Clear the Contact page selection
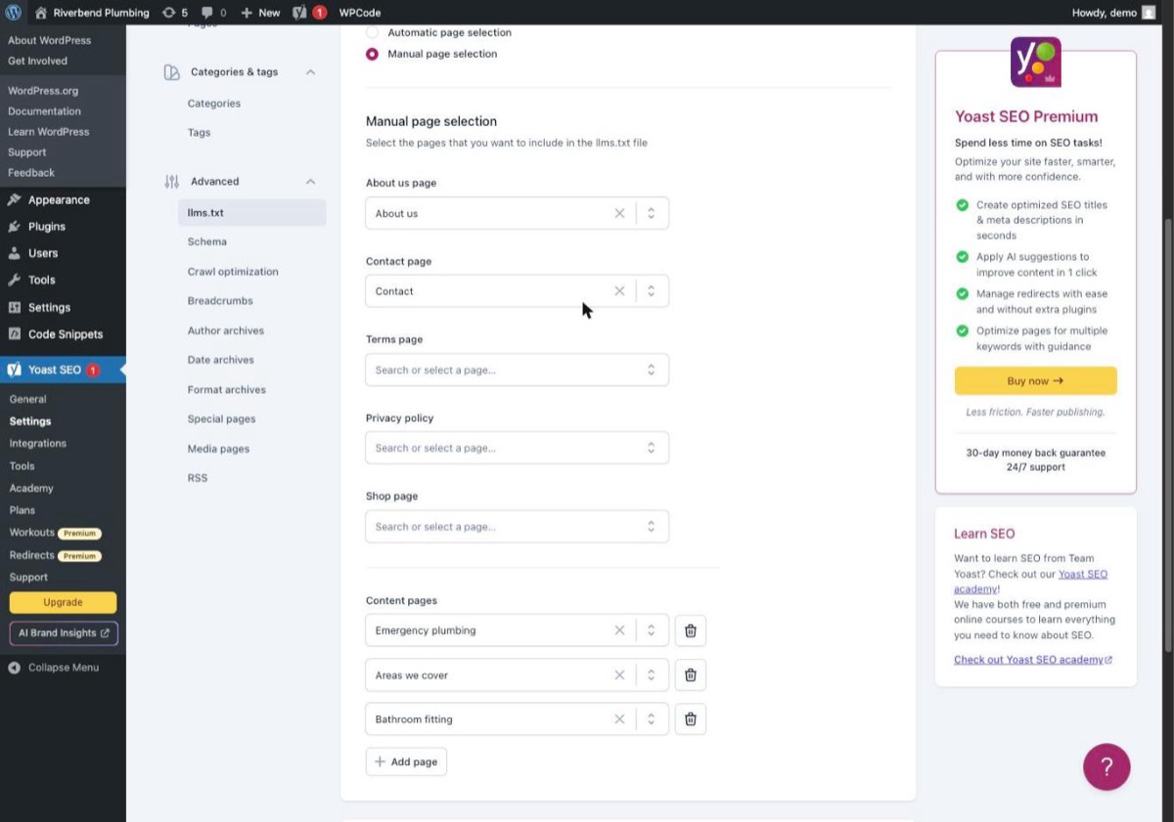1174x822 pixels. [x=619, y=291]
